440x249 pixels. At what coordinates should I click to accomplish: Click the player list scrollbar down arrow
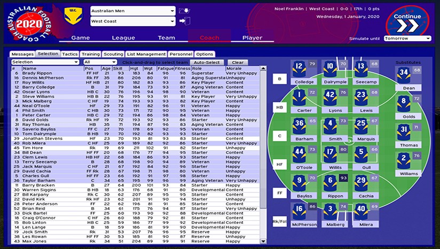click(263, 241)
